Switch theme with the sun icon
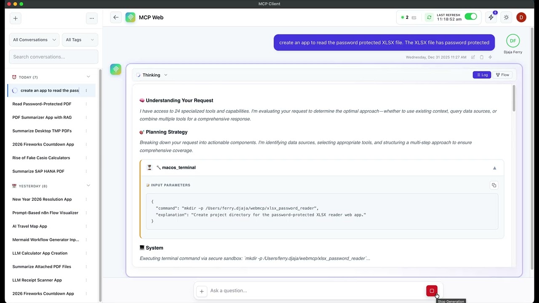The image size is (539, 303). coord(506,17)
